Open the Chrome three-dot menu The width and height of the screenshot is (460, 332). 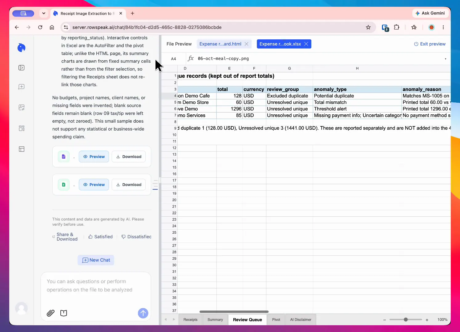coord(443,27)
